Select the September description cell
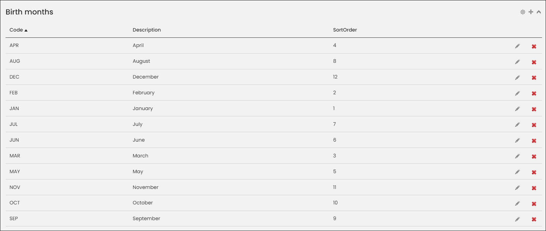The width and height of the screenshot is (546, 231). pos(146,219)
